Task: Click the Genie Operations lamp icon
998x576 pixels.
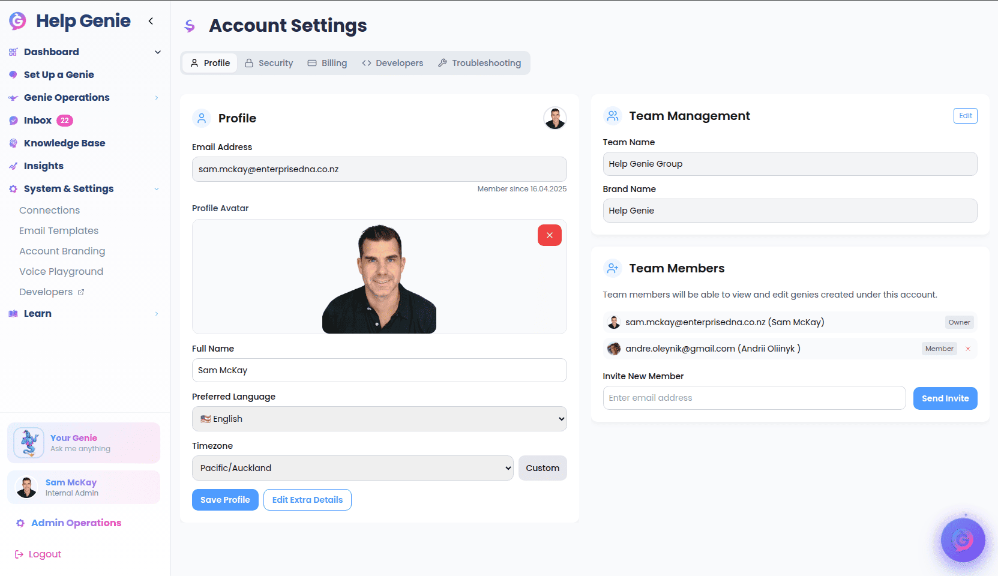Action: click(13, 98)
